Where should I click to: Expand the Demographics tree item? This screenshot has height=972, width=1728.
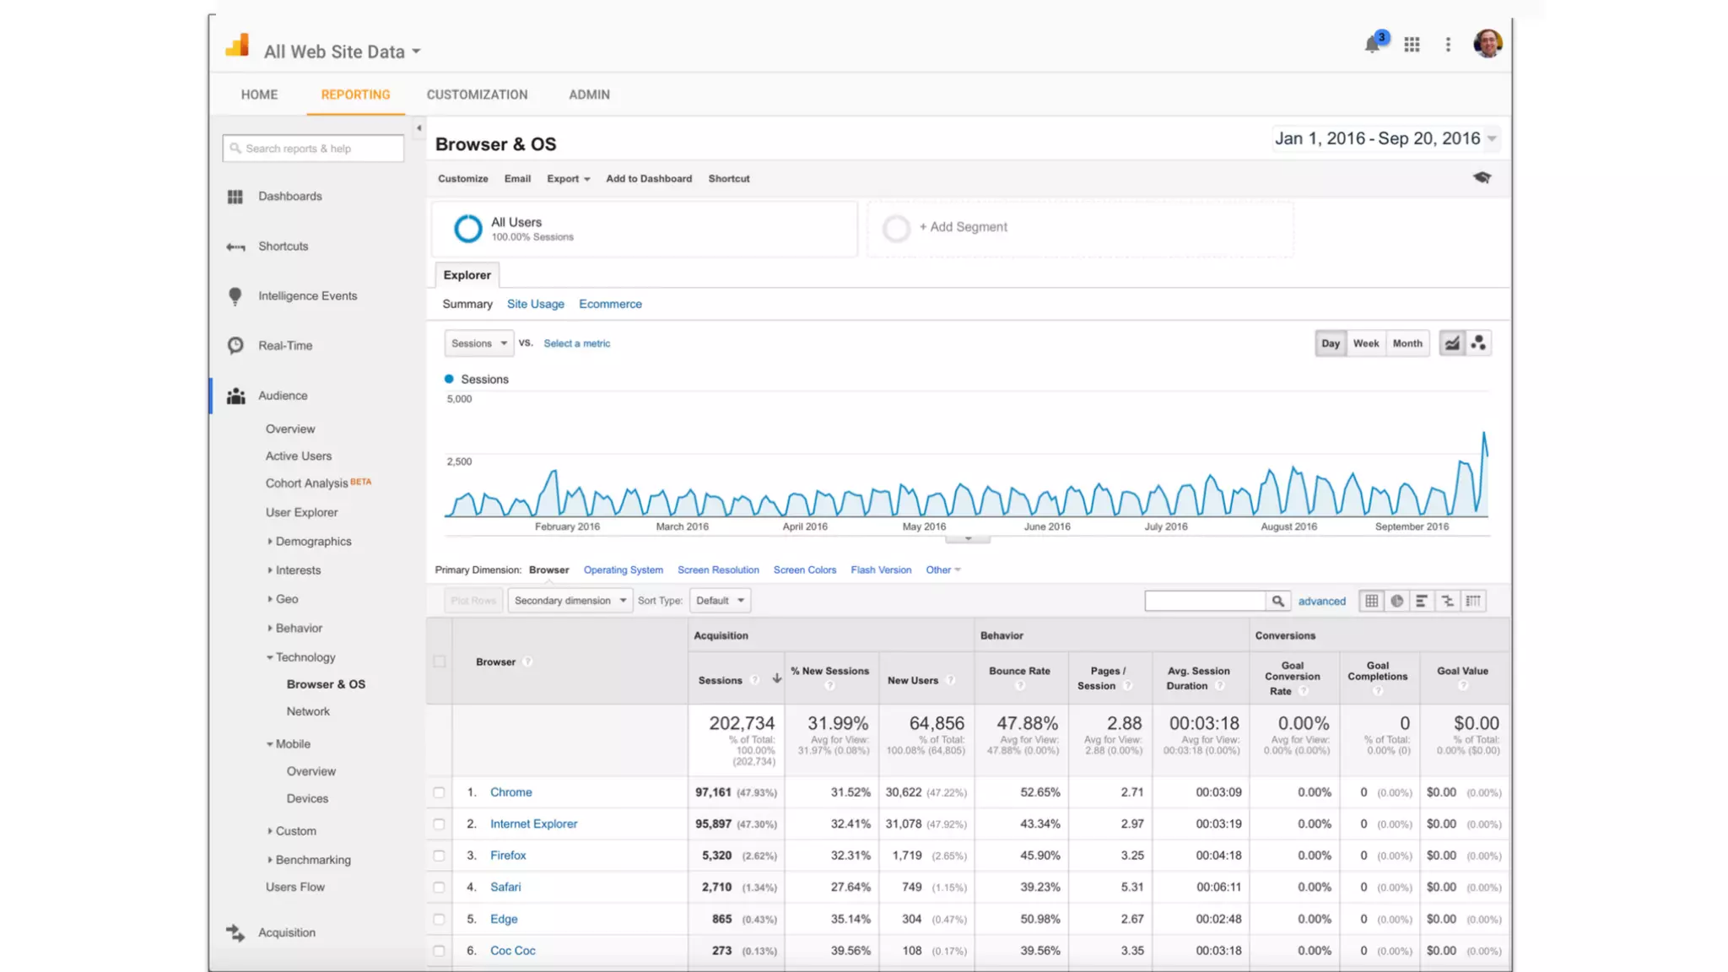(313, 542)
